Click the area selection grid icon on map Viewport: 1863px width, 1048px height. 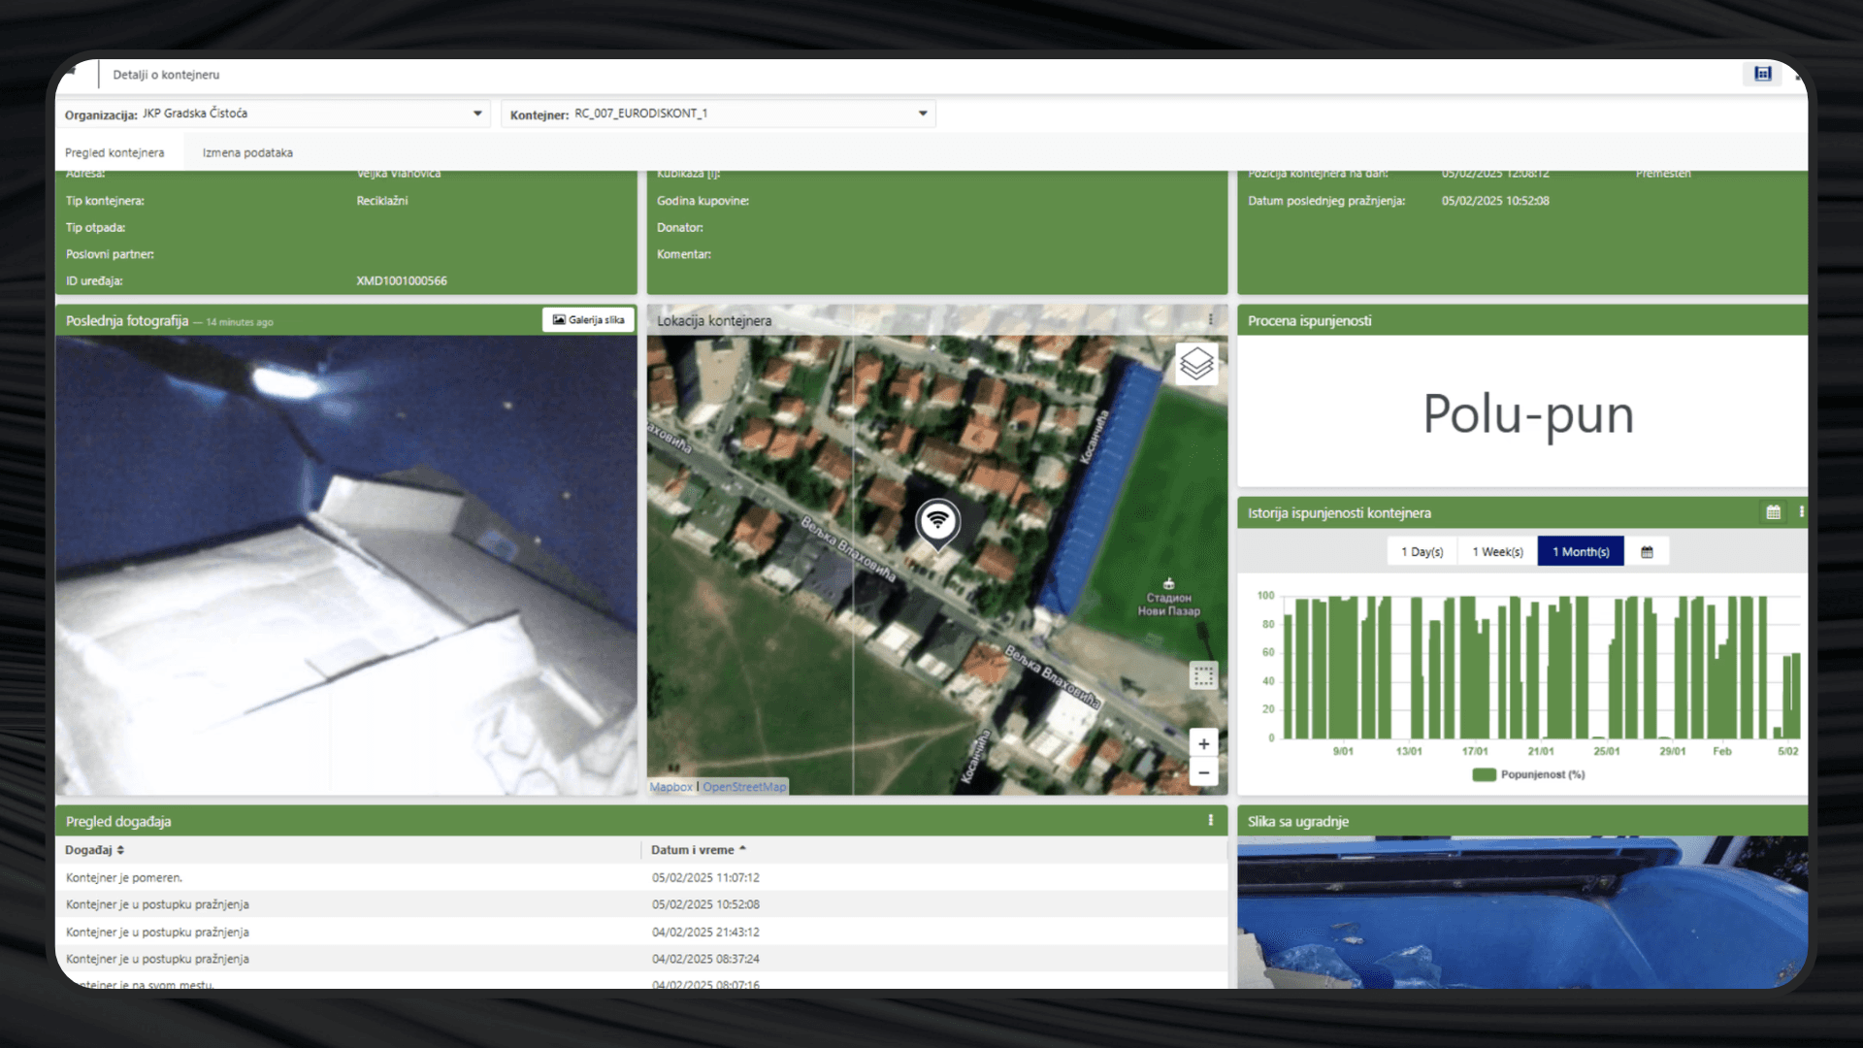tap(1203, 676)
